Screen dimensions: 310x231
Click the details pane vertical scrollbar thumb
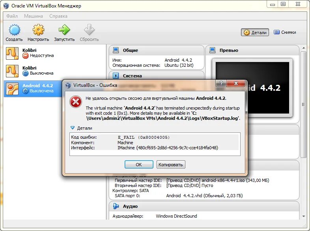point(304,104)
